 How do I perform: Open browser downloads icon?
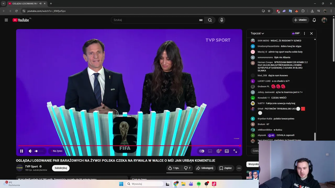tap(312, 11)
